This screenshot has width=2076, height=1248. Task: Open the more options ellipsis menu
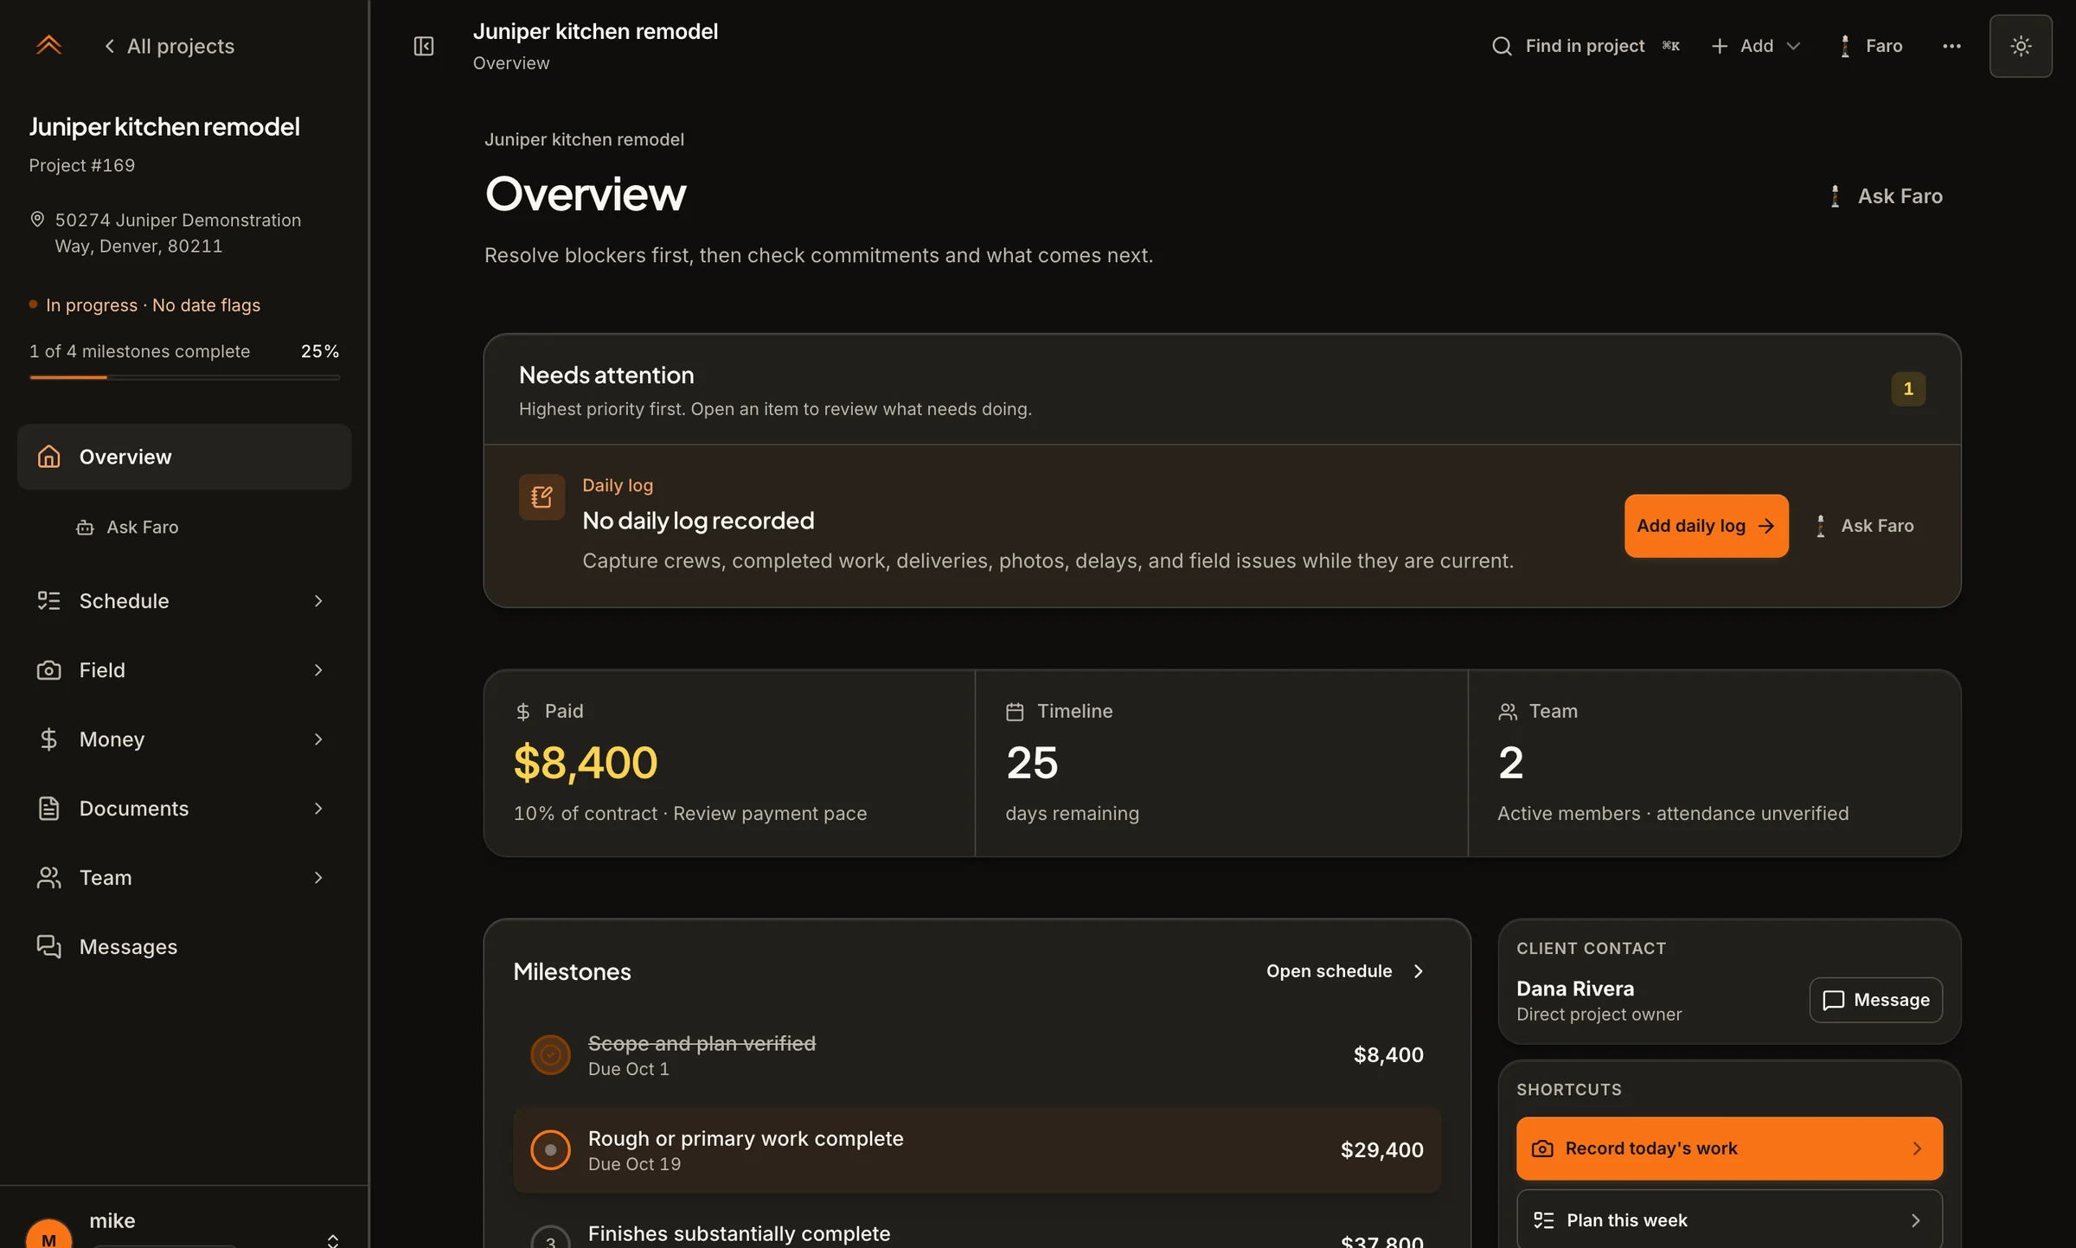pyautogui.click(x=1951, y=46)
